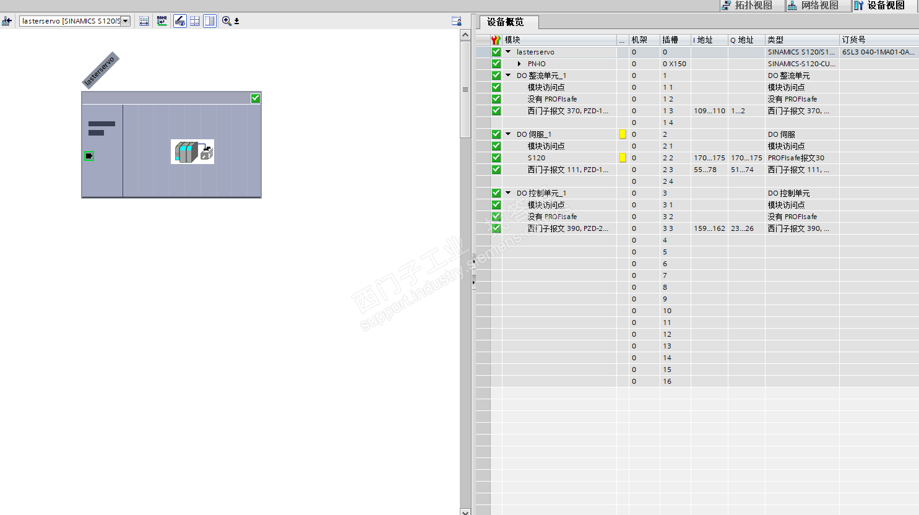
Task: Click the NAME labels toolbar icon
Action: tap(162, 21)
